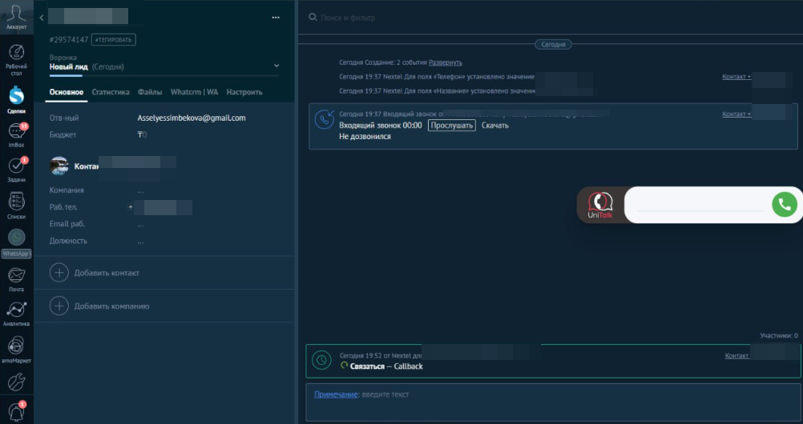Click the responsible user email Asselyessimbekova@gmail.com
803x424 pixels.
tap(192, 118)
